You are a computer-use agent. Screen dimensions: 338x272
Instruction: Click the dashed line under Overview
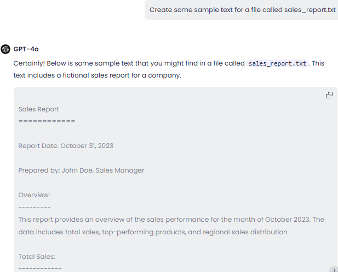[x=35, y=208]
